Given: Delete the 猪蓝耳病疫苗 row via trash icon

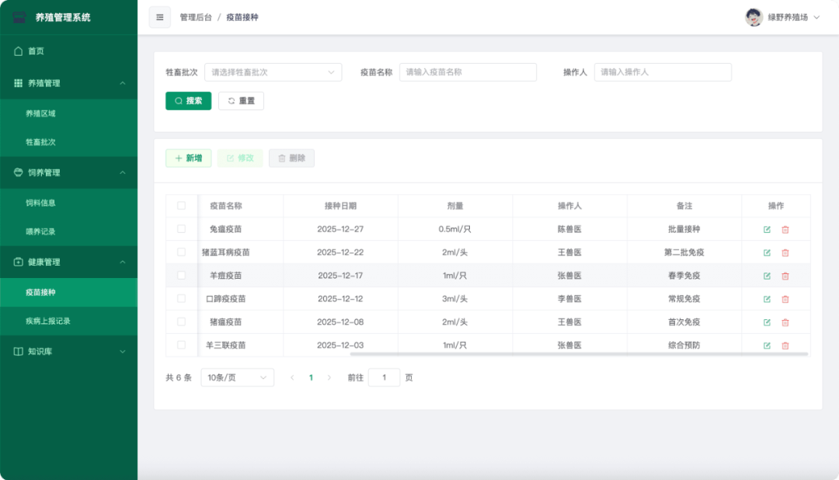Looking at the screenshot, I should (785, 252).
